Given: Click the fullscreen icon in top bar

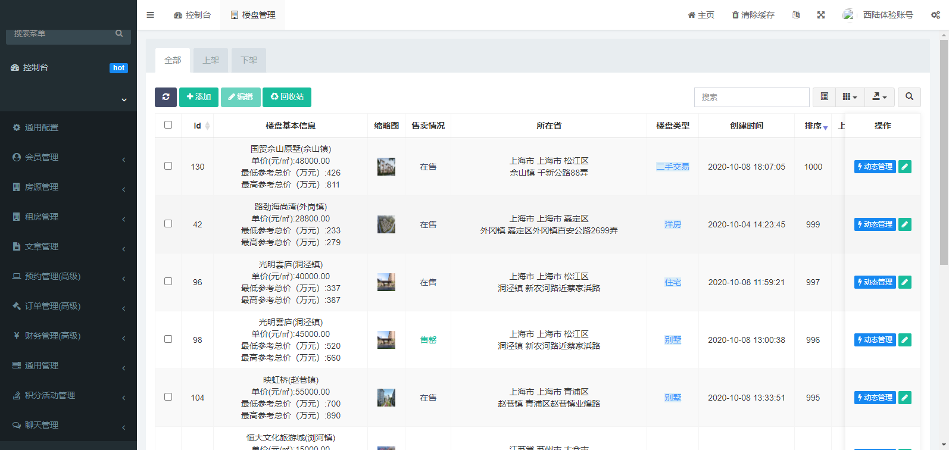Looking at the screenshot, I should coord(821,15).
